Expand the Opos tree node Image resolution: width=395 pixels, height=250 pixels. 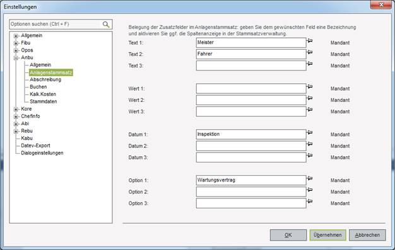click(16, 50)
